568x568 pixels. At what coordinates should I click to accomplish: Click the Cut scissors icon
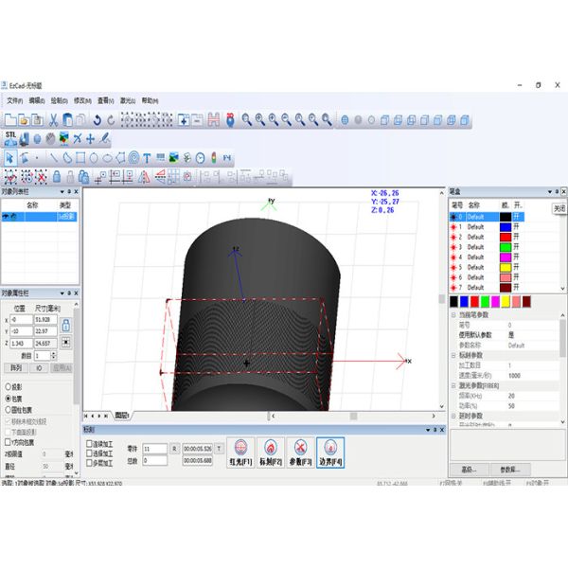(x=53, y=120)
